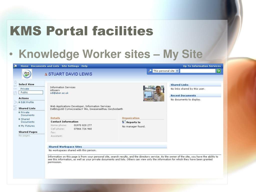Open the Help menu item
Viewport: 256px width, 192px height.
pos(84,66)
